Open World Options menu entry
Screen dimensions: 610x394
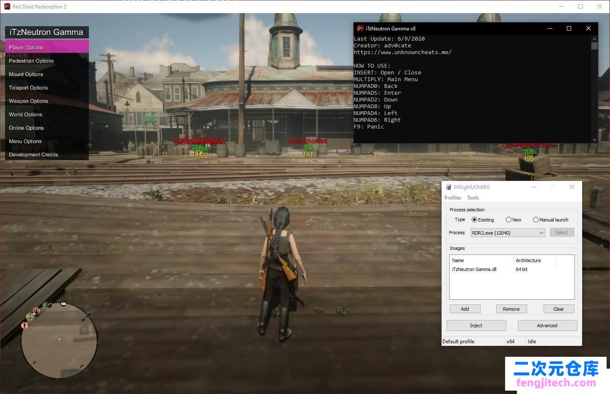(x=47, y=115)
